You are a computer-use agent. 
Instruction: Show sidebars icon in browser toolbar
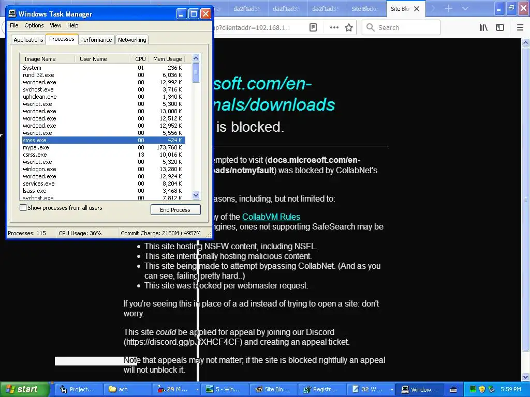pyautogui.click(x=500, y=27)
